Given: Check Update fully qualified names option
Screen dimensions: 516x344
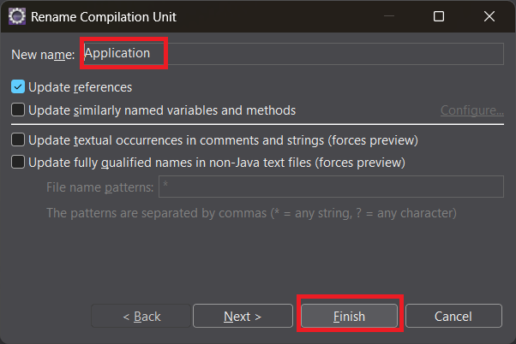Looking at the screenshot, I should pyautogui.click(x=18, y=162).
